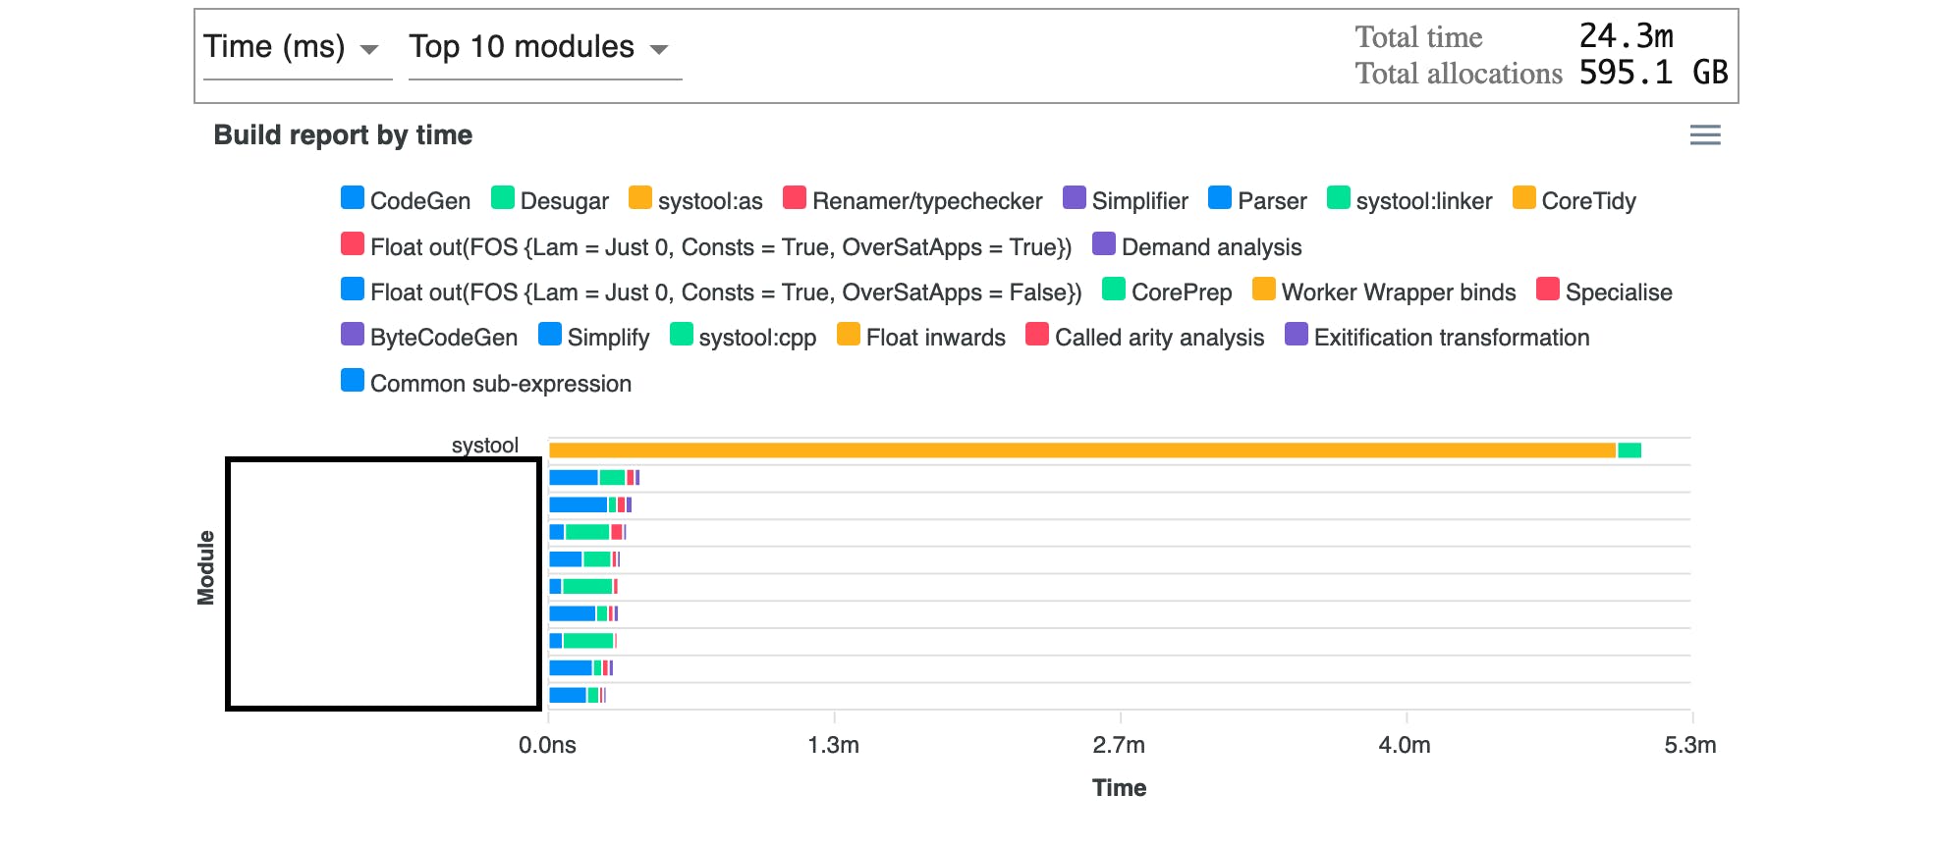The image size is (1933, 847).
Task: Click the Called arity analysis legend item
Action: point(1145,338)
